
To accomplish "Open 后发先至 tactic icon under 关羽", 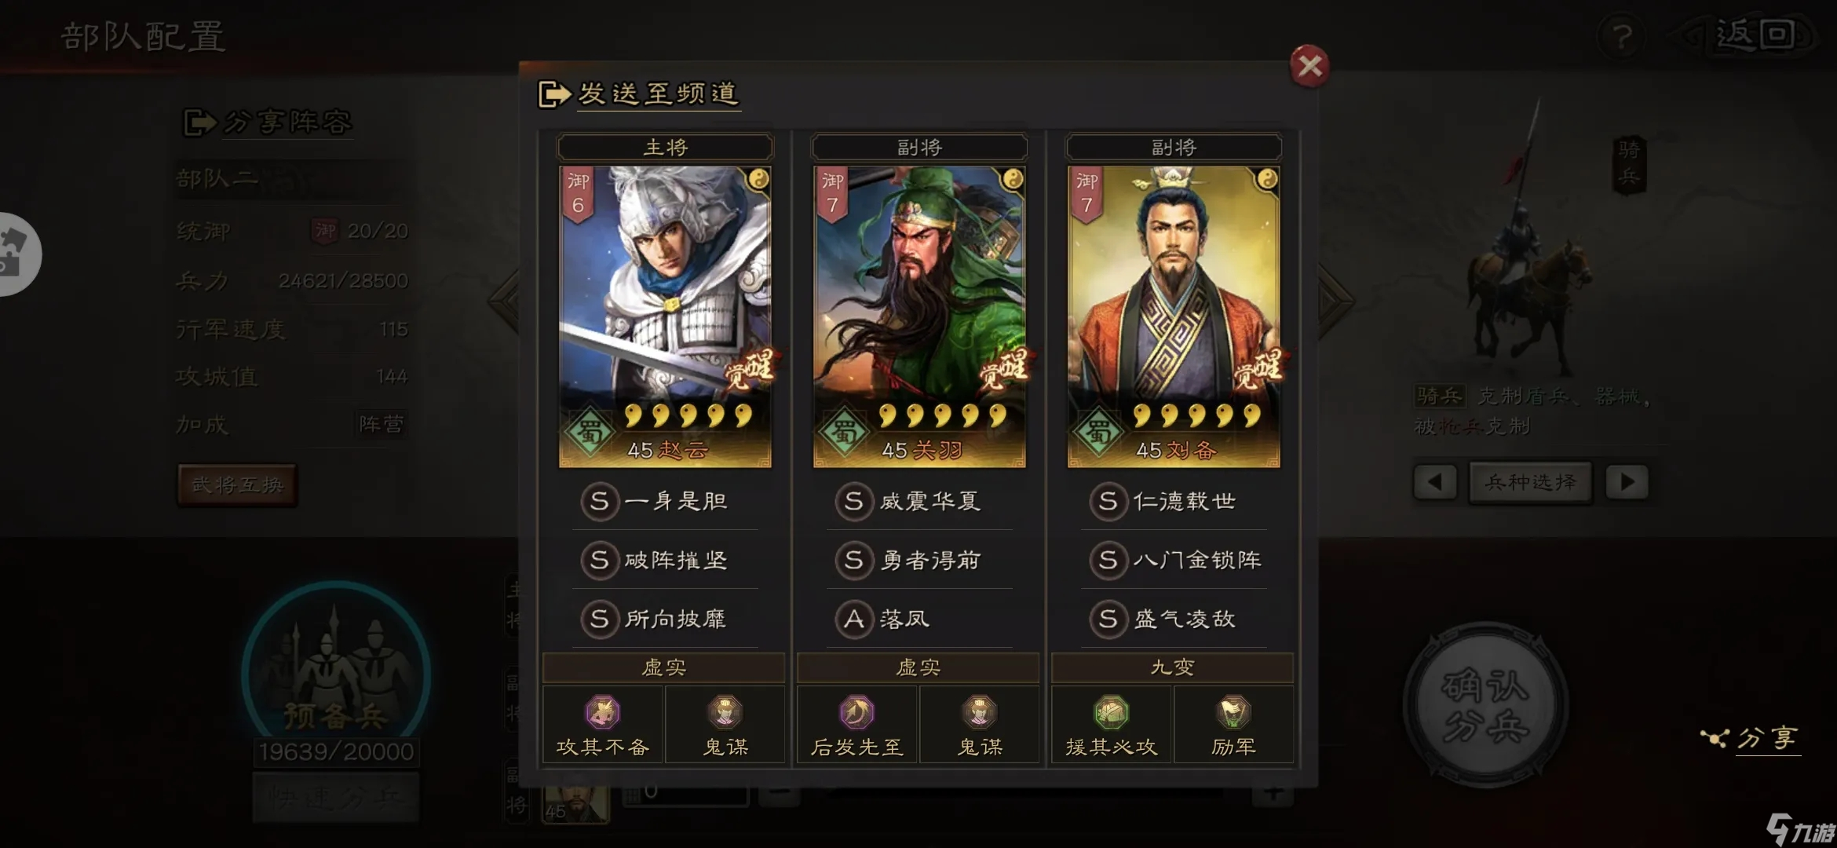I will 856,713.
